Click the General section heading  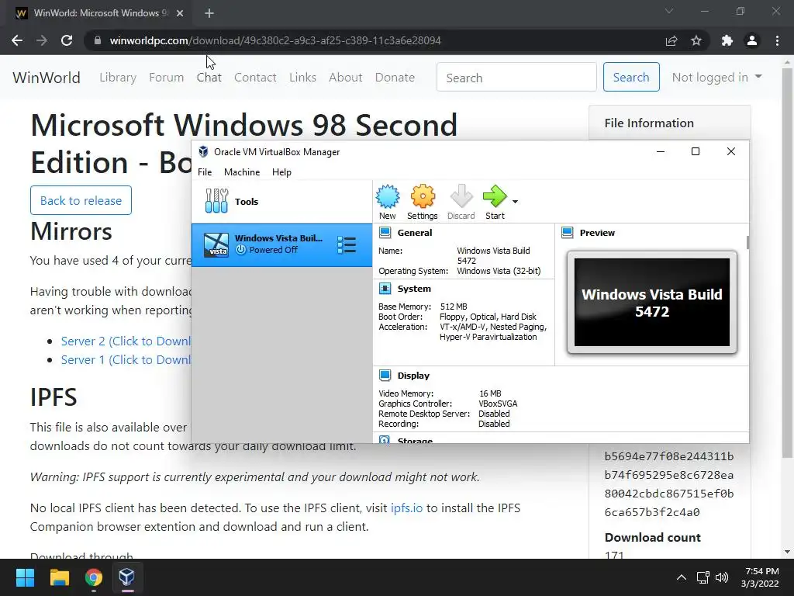pyautogui.click(x=415, y=233)
